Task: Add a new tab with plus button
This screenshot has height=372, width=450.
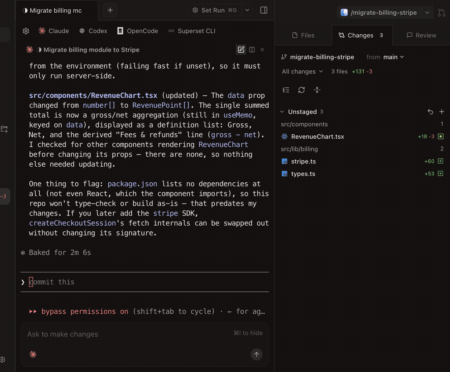Action: 110,10
